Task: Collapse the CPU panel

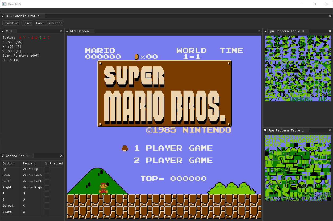Action: (3, 31)
